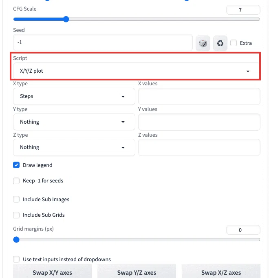Click the CFG Scale slider handle
Screen dimensions: 269x278
point(66,19)
